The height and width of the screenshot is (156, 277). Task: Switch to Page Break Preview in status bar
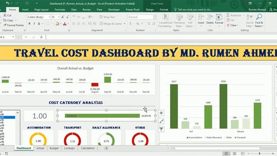242,153
